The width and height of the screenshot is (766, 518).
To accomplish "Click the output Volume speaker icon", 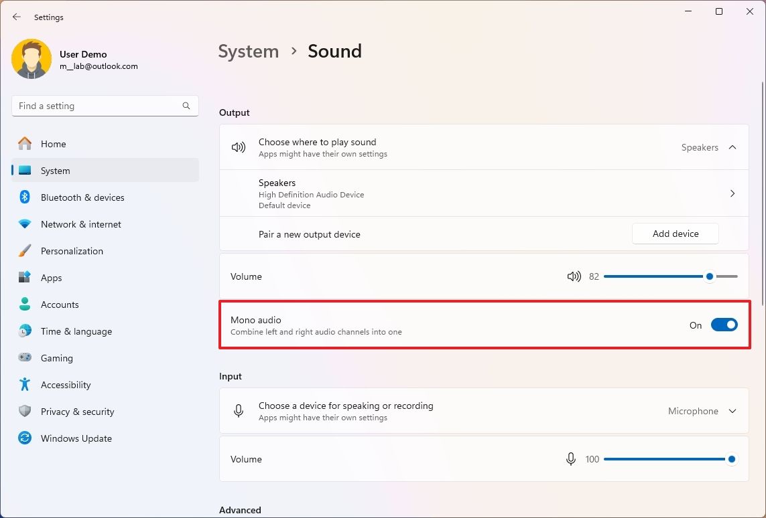I will 574,276.
